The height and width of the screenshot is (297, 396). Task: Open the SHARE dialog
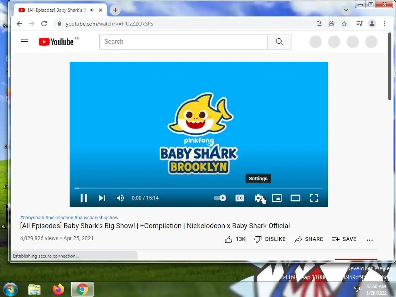[x=309, y=239]
